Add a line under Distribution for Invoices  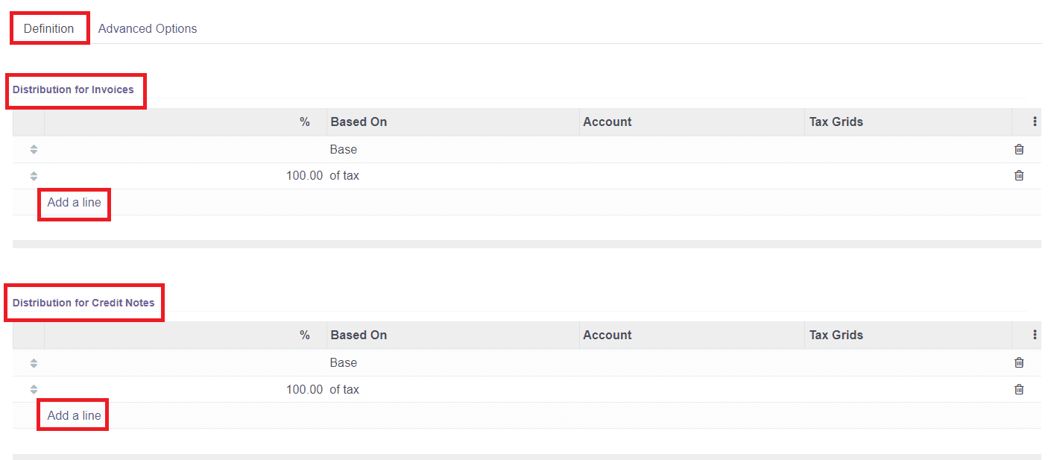[74, 202]
